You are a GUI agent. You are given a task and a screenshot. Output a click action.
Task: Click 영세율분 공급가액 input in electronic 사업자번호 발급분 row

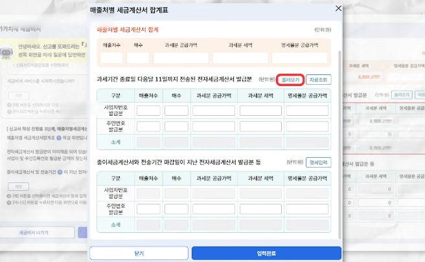[x=307, y=111]
